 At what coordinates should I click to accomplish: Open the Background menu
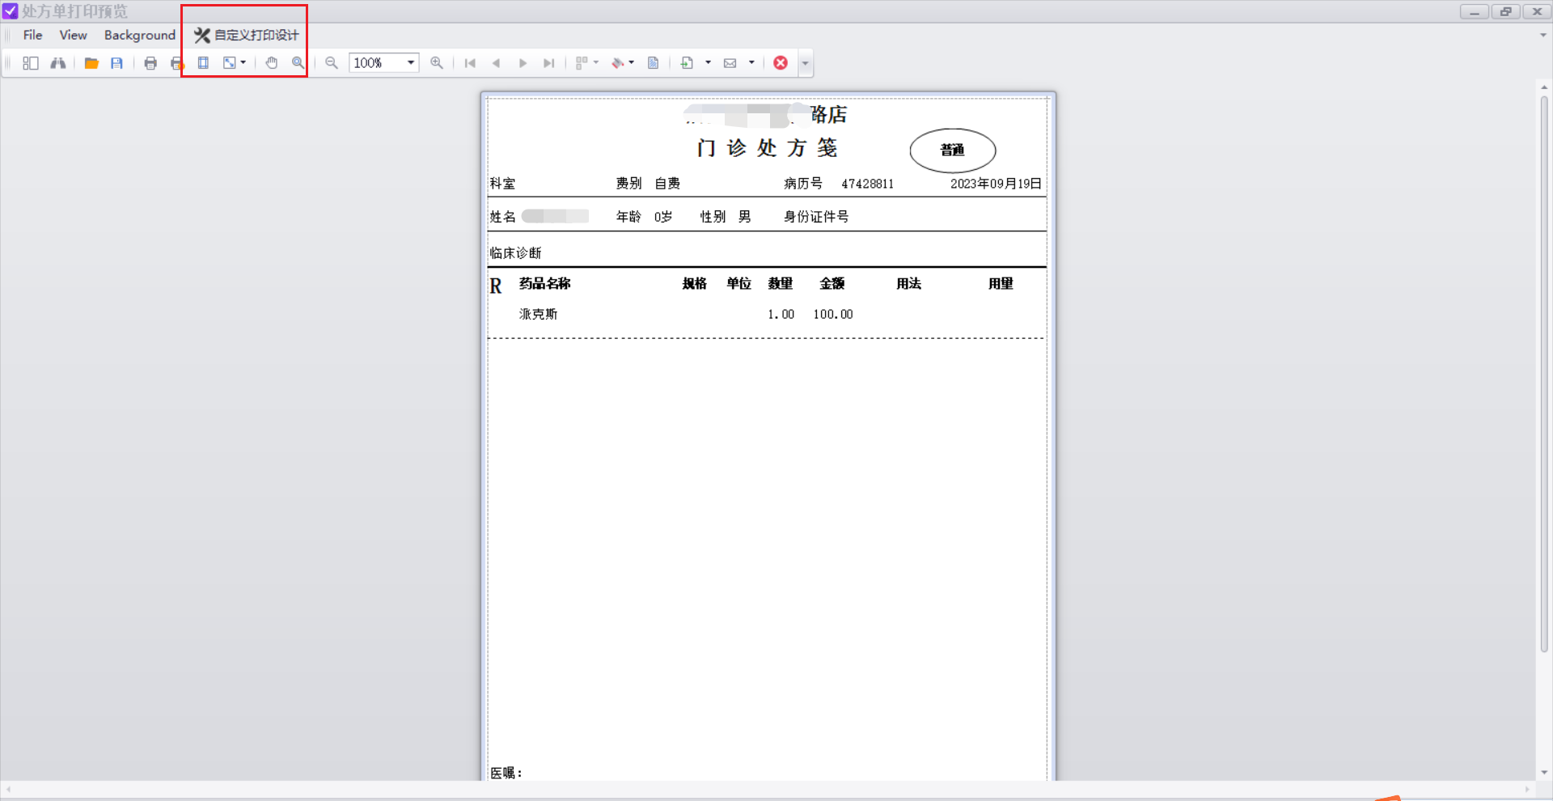tap(140, 35)
